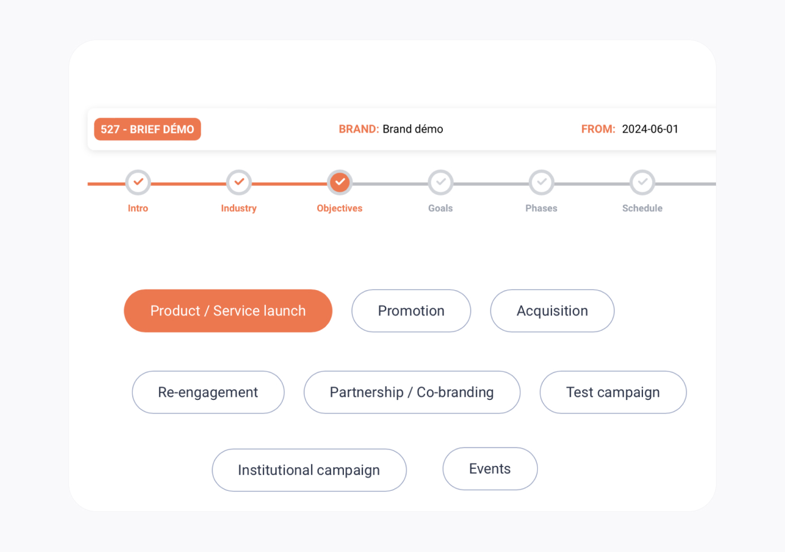Click the Intro step checkmark circle
This screenshot has width=785, height=552.
tap(138, 182)
